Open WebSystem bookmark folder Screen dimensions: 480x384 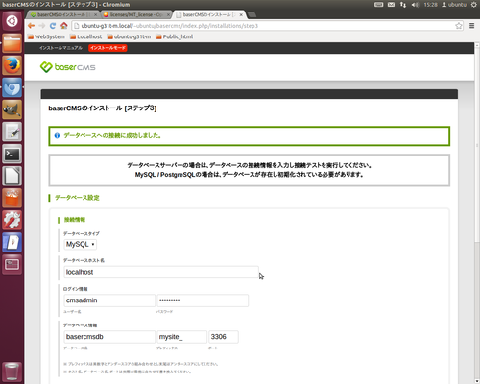tap(46, 36)
